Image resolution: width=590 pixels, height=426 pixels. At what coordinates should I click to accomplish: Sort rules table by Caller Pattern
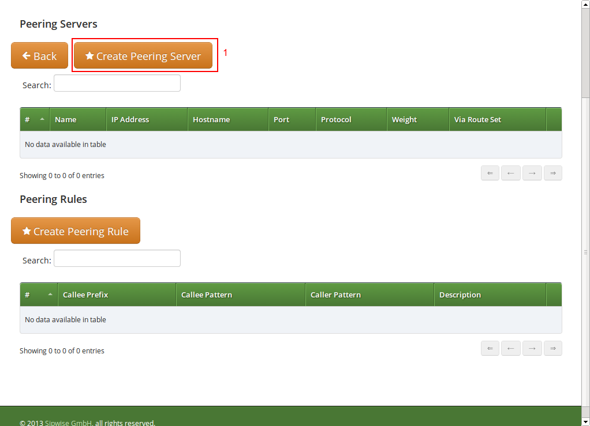coord(369,295)
